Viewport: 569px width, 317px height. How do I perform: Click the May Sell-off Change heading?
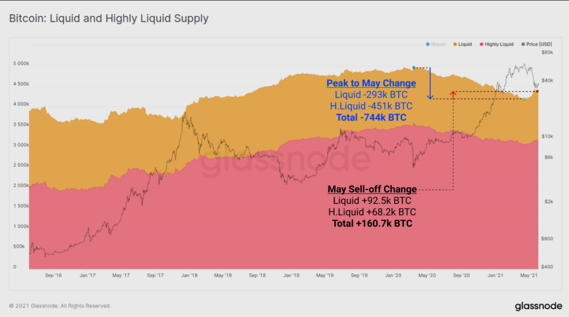(x=372, y=189)
